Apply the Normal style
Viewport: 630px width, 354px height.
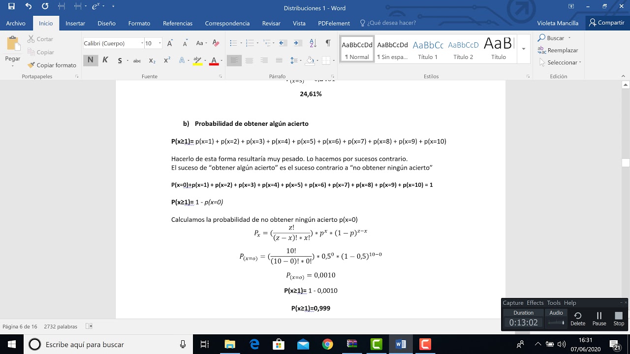357,49
